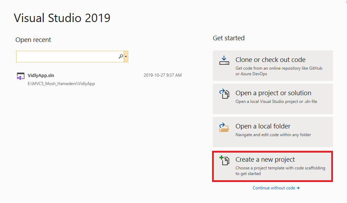Focus the Open recent search field

(x=67, y=56)
